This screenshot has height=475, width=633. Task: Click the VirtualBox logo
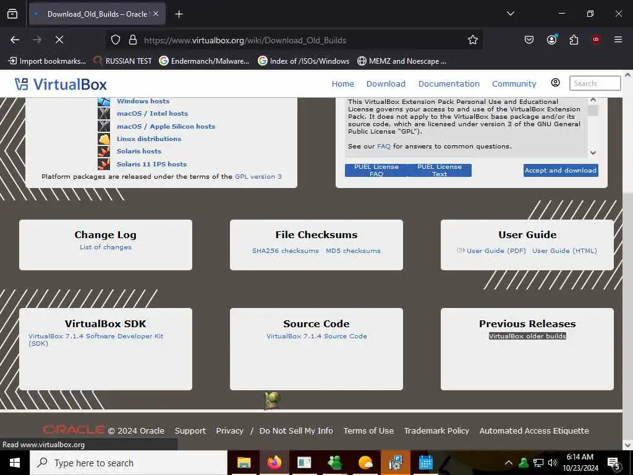[x=61, y=84]
